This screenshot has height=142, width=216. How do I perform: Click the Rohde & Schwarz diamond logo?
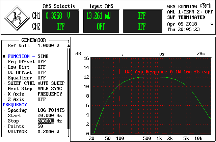point(17,18)
